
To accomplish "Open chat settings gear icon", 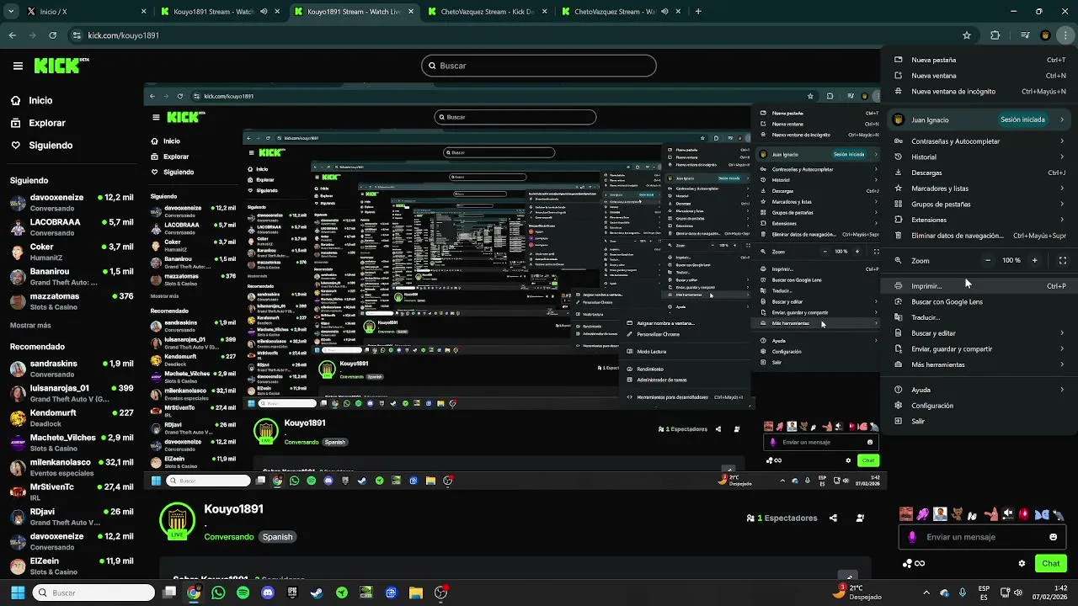I will pyautogui.click(x=1022, y=564).
